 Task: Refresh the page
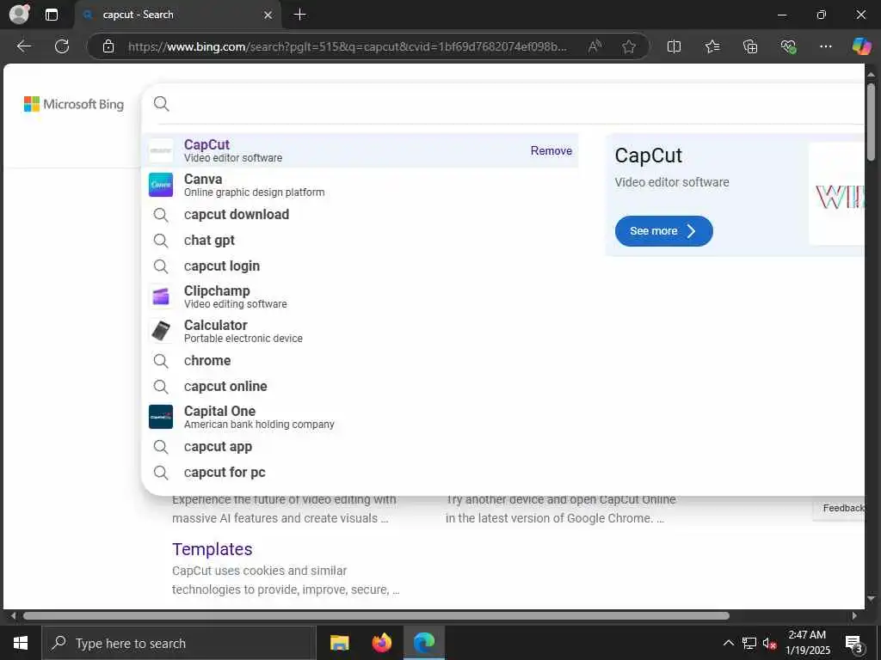[62, 46]
